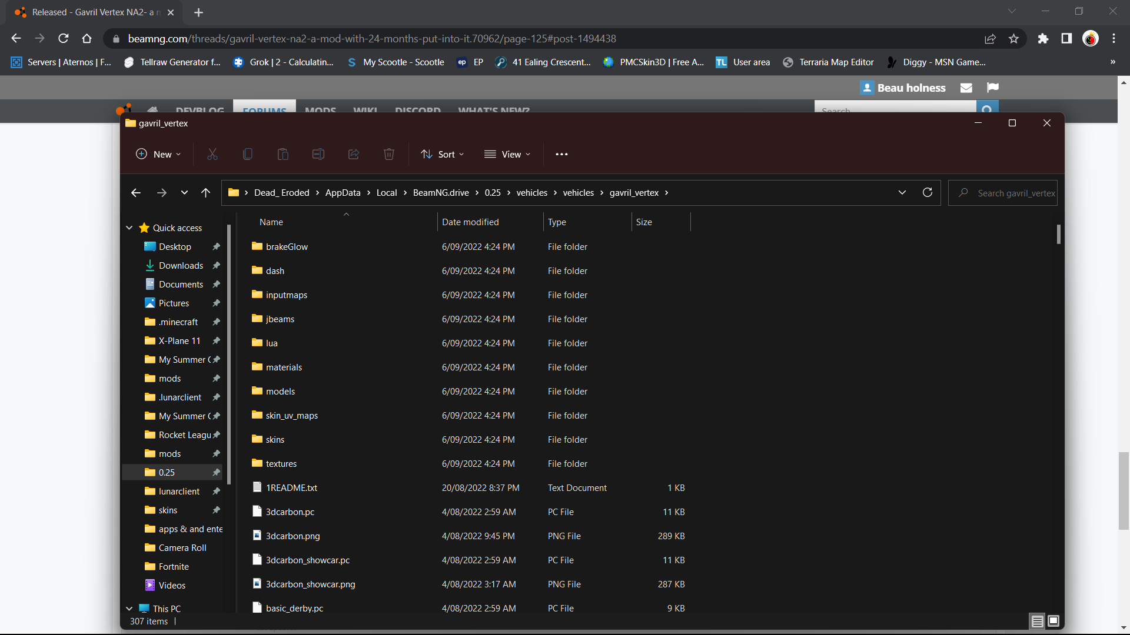Click the Paste clipboard icon
1130x635 pixels.
283,154
